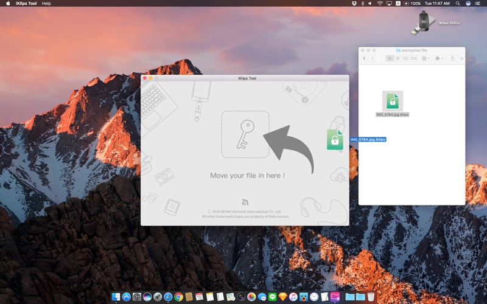Open App Store from the Dock
This screenshot has width=487, height=304.
coord(127,297)
